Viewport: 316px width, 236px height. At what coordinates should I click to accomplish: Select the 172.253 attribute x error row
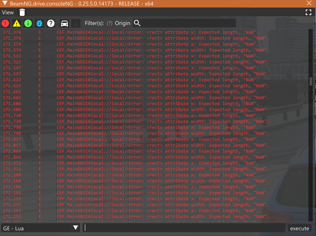155,211
